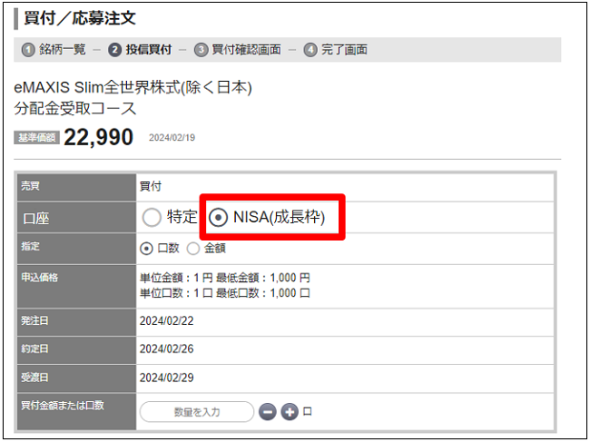The height and width of the screenshot is (442, 590).
Task: Click the 数量を入力 quantity input field
Action: coord(197,412)
